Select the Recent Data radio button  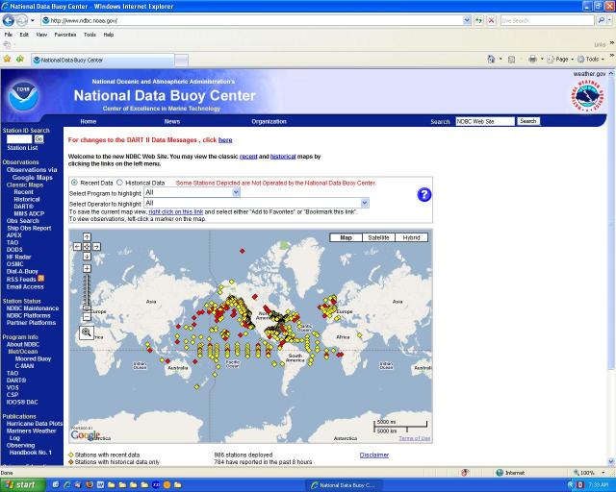click(x=74, y=183)
